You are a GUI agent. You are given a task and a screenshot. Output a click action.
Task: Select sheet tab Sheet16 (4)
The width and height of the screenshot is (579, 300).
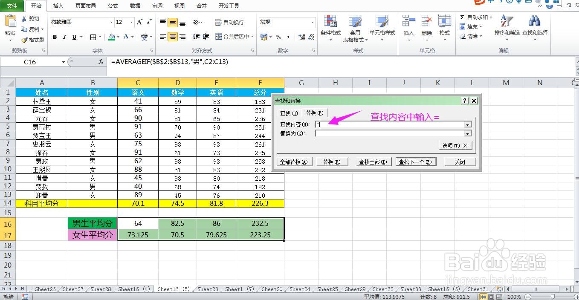click(x=134, y=289)
